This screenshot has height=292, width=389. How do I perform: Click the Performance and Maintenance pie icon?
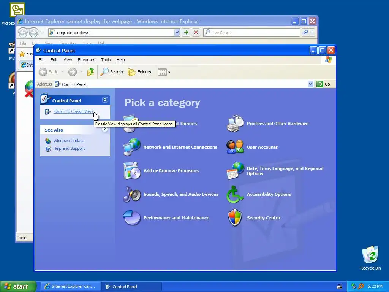click(x=132, y=218)
